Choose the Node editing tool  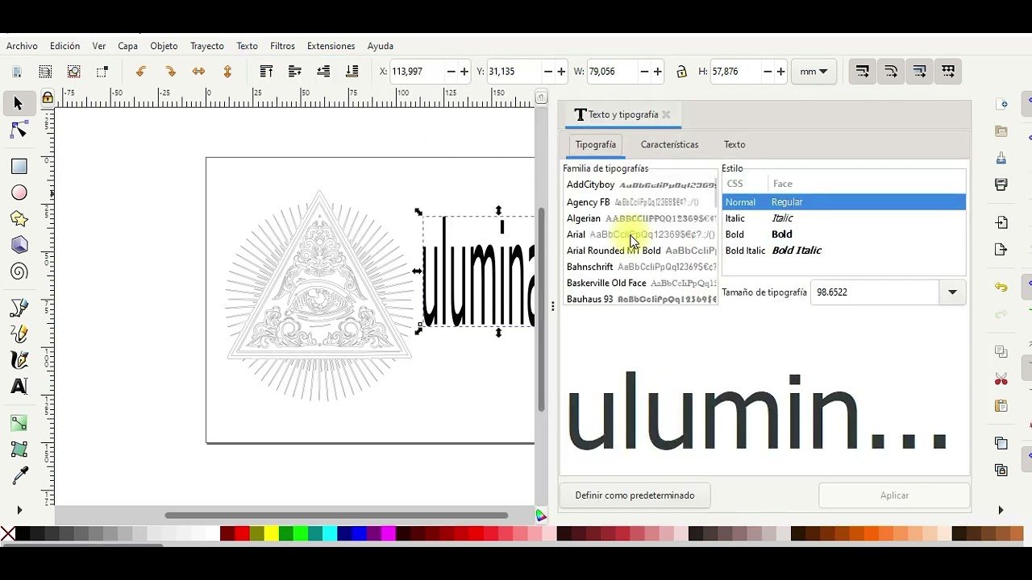tap(19, 130)
